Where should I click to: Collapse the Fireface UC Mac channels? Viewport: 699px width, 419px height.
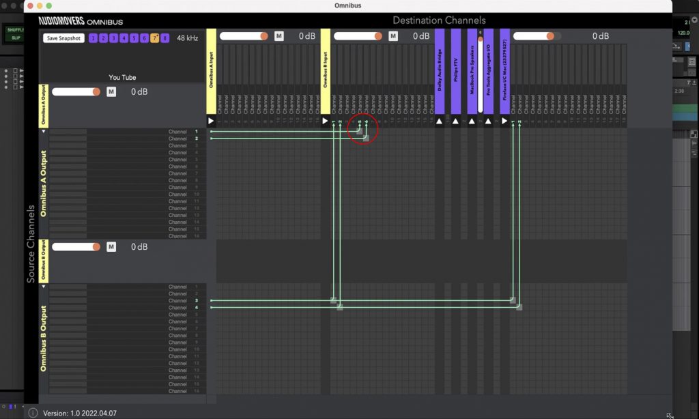504,121
